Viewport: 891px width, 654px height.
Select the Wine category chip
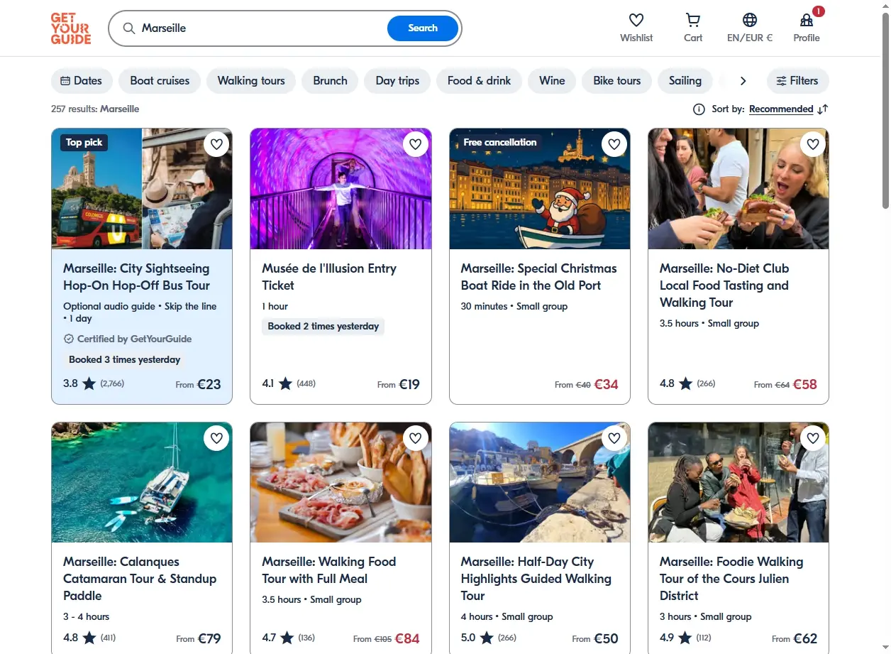coord(552,81)
